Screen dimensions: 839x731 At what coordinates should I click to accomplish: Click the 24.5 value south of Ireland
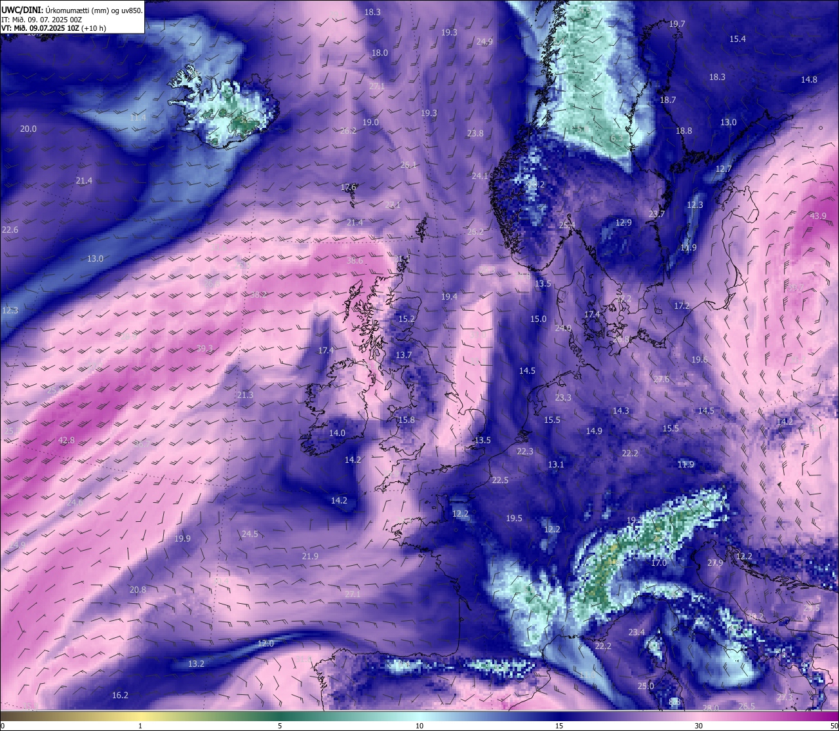tap(250, 534)
